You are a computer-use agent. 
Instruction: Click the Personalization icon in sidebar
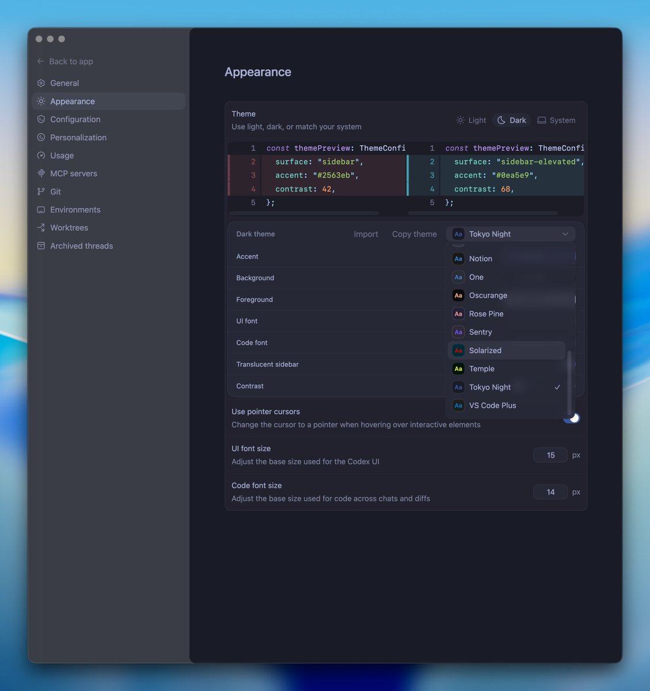coord(41,137)
